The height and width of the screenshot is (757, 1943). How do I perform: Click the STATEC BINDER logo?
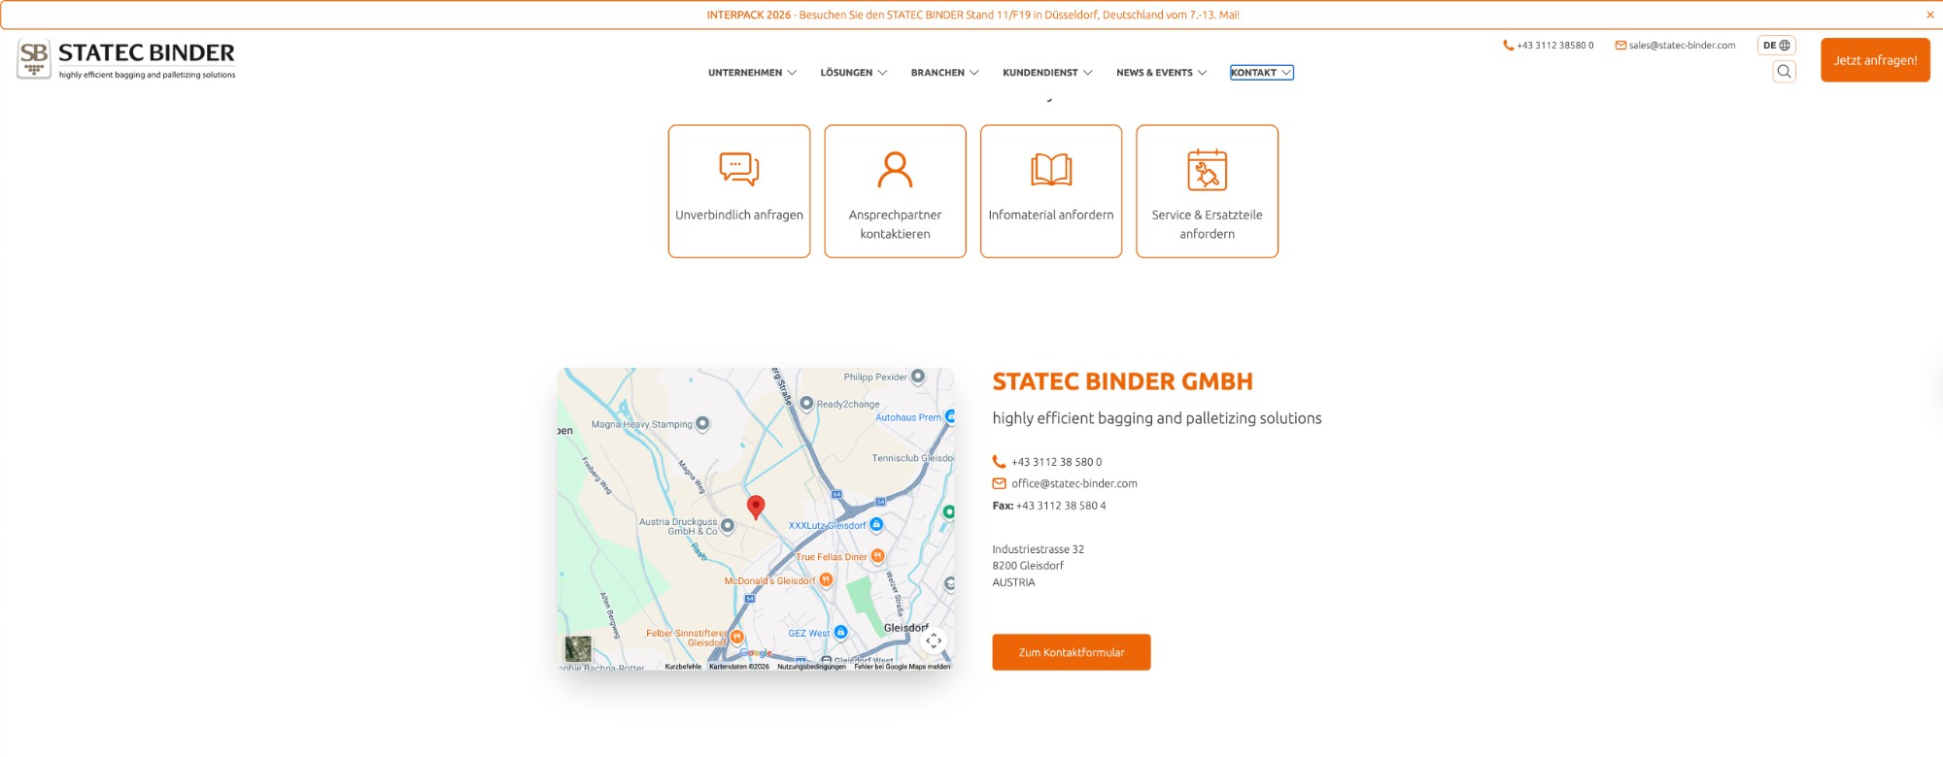[126, 59]
